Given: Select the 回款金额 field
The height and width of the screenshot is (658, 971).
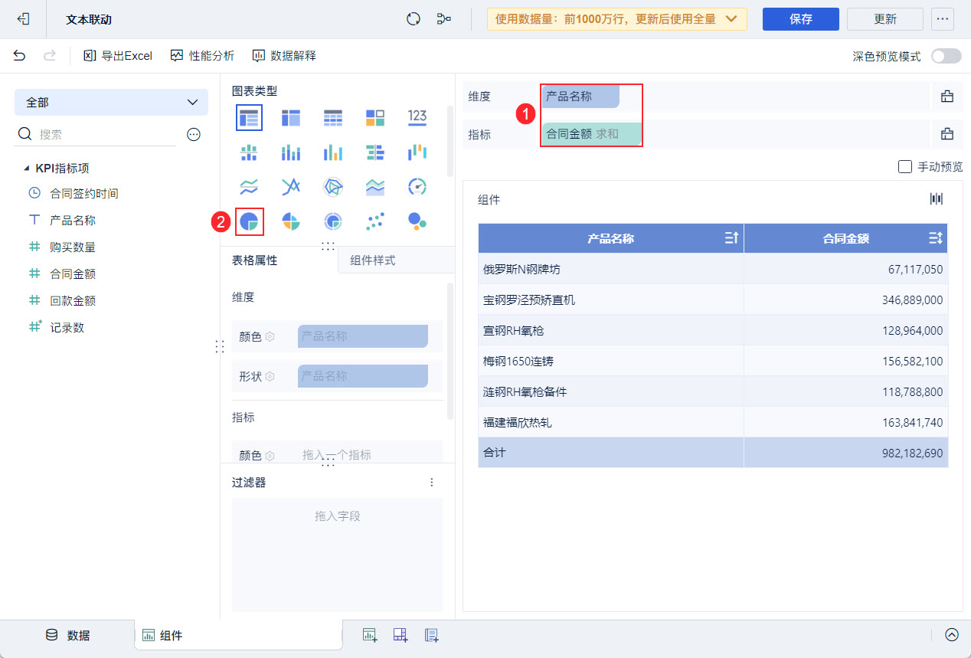Looking at the screenshot, I should [73, 301].
